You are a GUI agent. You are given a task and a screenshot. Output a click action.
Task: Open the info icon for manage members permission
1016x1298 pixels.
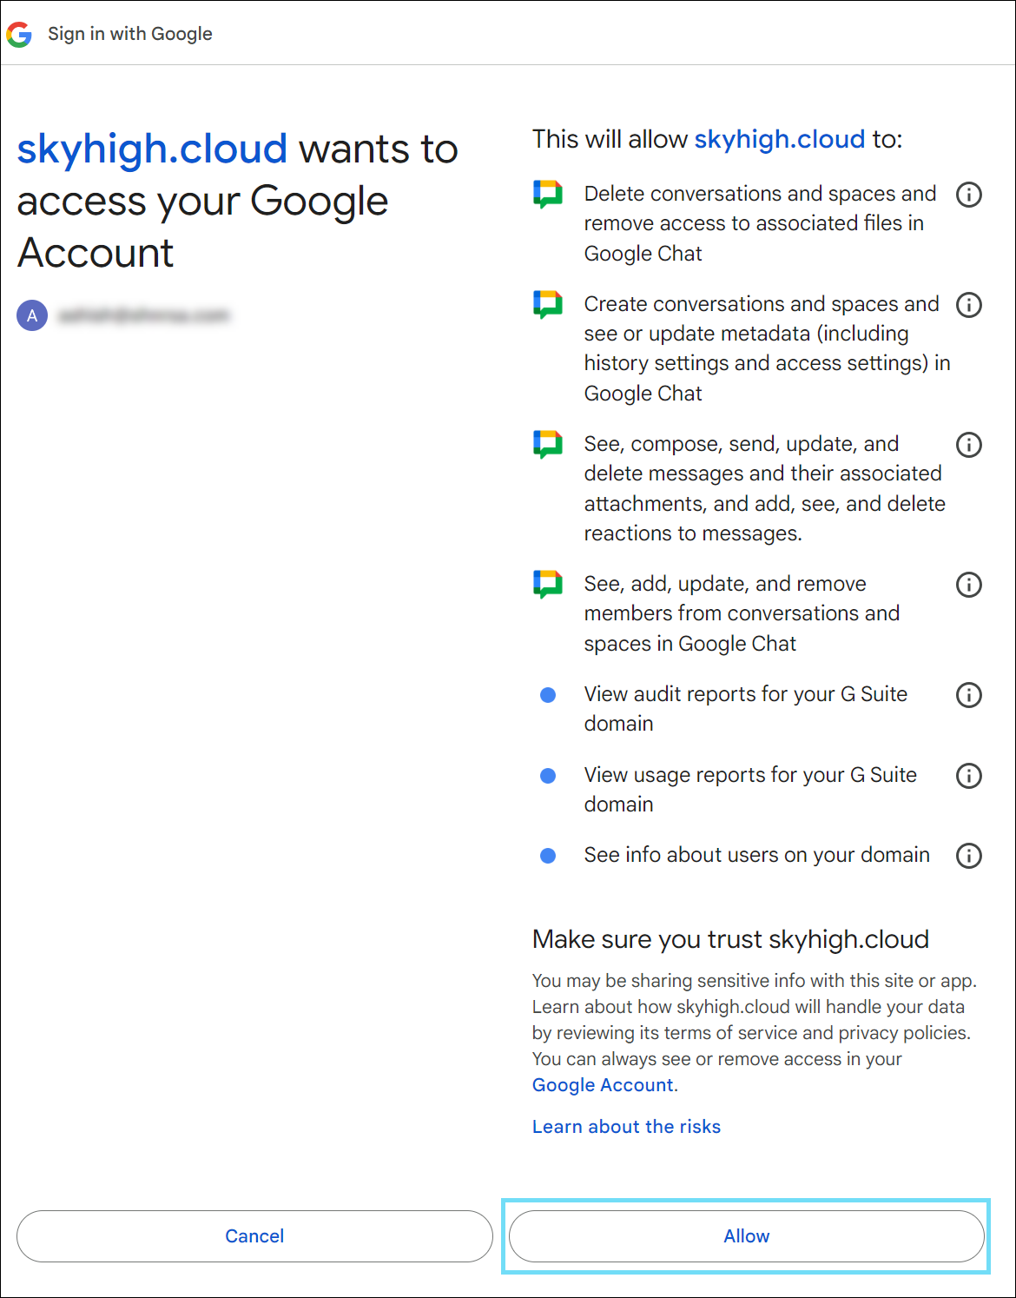pyautogui.click(x=968, y=585)
